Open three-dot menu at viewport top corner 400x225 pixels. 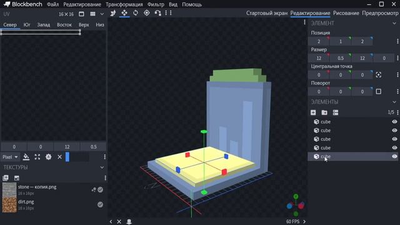[304, 22]
